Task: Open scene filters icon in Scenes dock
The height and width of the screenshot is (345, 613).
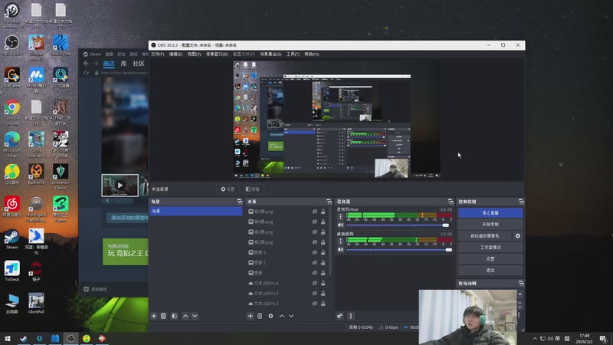Action: pyautogui.click(x=175, y=316)
